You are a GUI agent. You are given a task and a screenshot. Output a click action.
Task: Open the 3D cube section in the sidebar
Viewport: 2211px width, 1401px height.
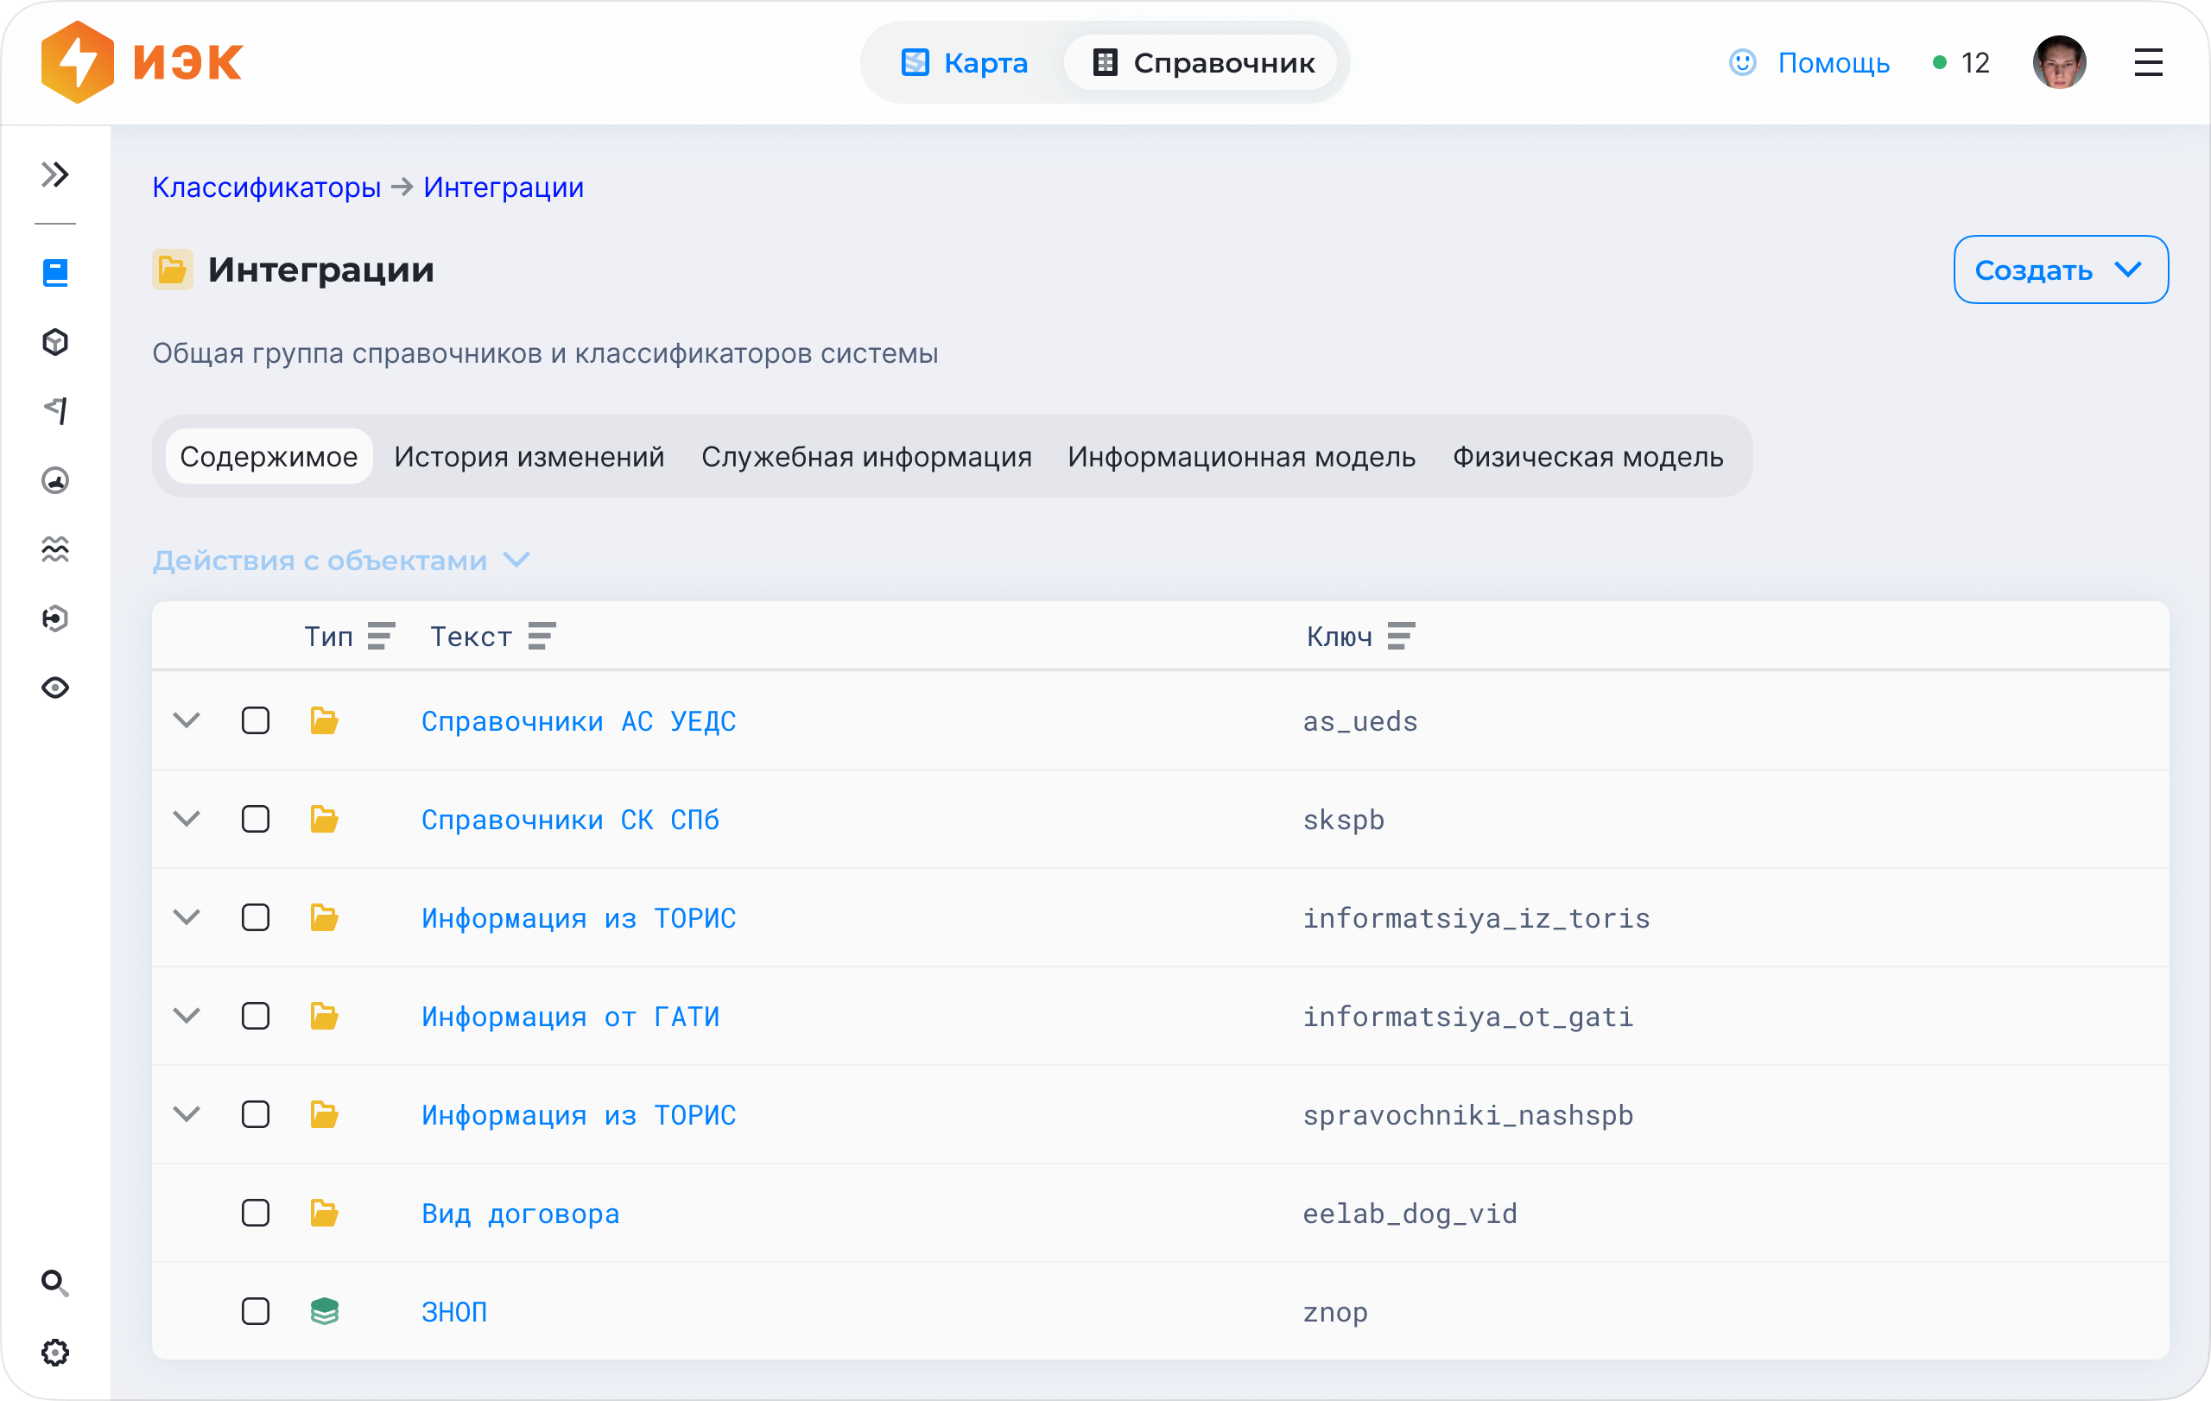55,341
